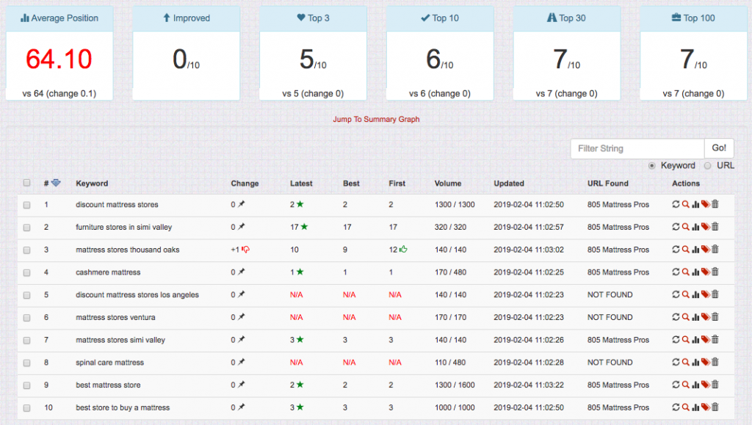Tag the mattress stores thousand oaks keyword

click(705, 249)
